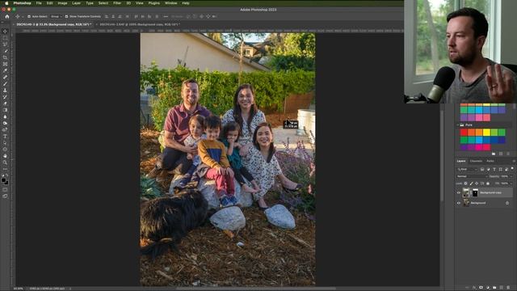The width and height of the screenshot is (517, 291).
Task: Click the change screen mode icon
Action: [5, 196]
